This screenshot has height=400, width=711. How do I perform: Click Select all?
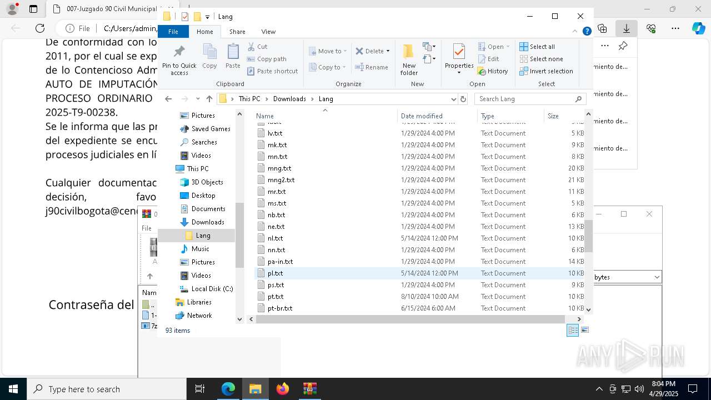pos(537,47)
